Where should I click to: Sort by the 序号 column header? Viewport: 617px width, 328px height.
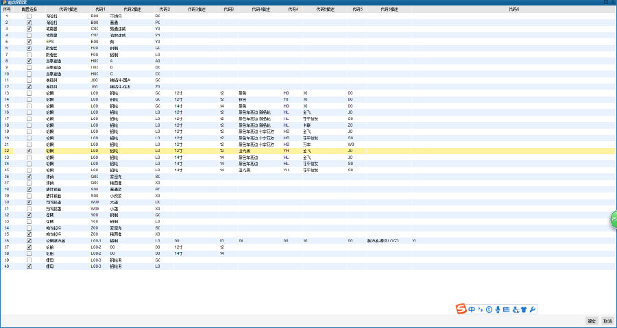click(7, 9)
